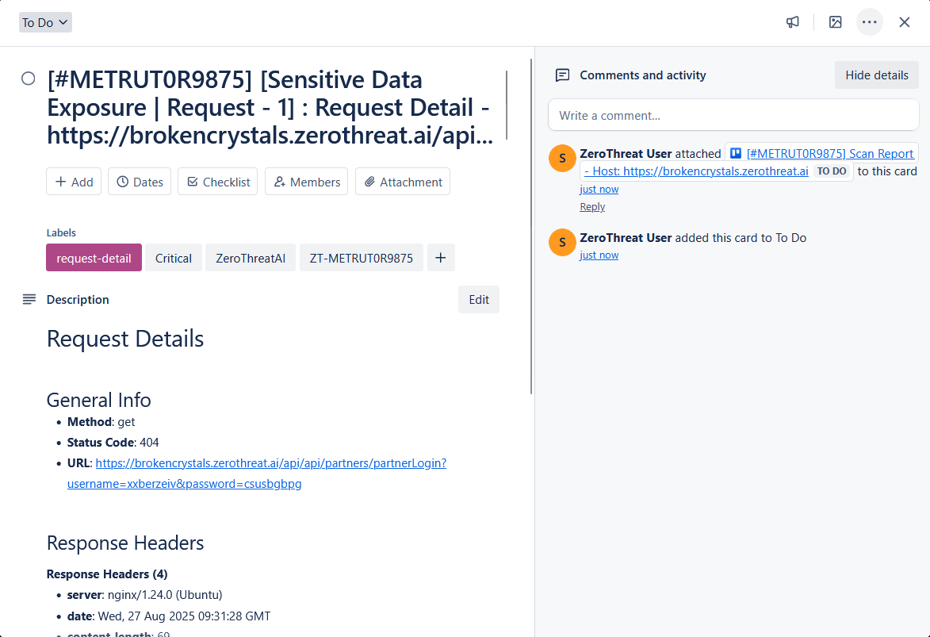Open the partnerLogin URL link
This screenshot has height=637, width=930.
coord(270,463)
